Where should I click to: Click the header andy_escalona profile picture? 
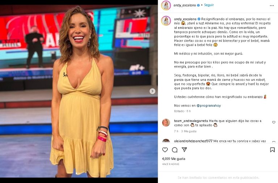point(166,5)
